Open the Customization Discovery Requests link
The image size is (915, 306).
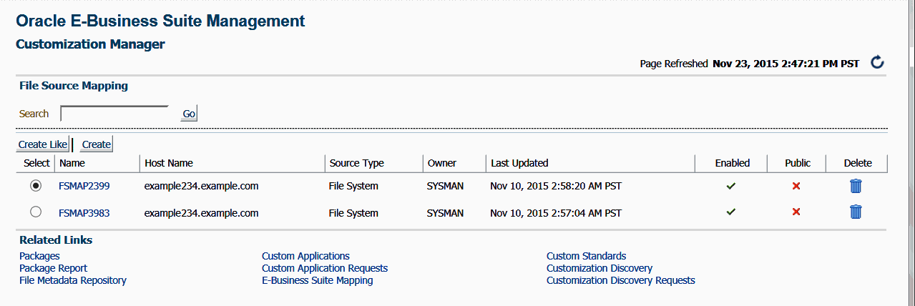tap(621, 280)
